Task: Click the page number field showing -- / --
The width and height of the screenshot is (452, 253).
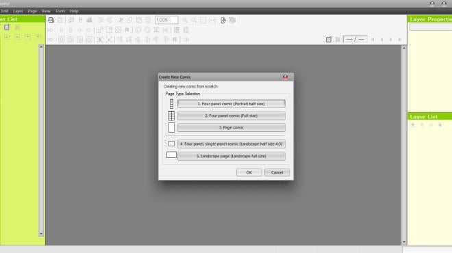Action: coord(355,39)
